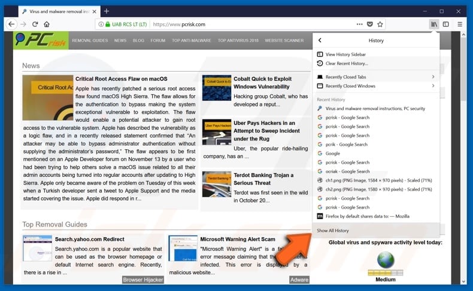Toggle sidebars toolbar icon
Viewport: 473px width, 291px height.
445,24
